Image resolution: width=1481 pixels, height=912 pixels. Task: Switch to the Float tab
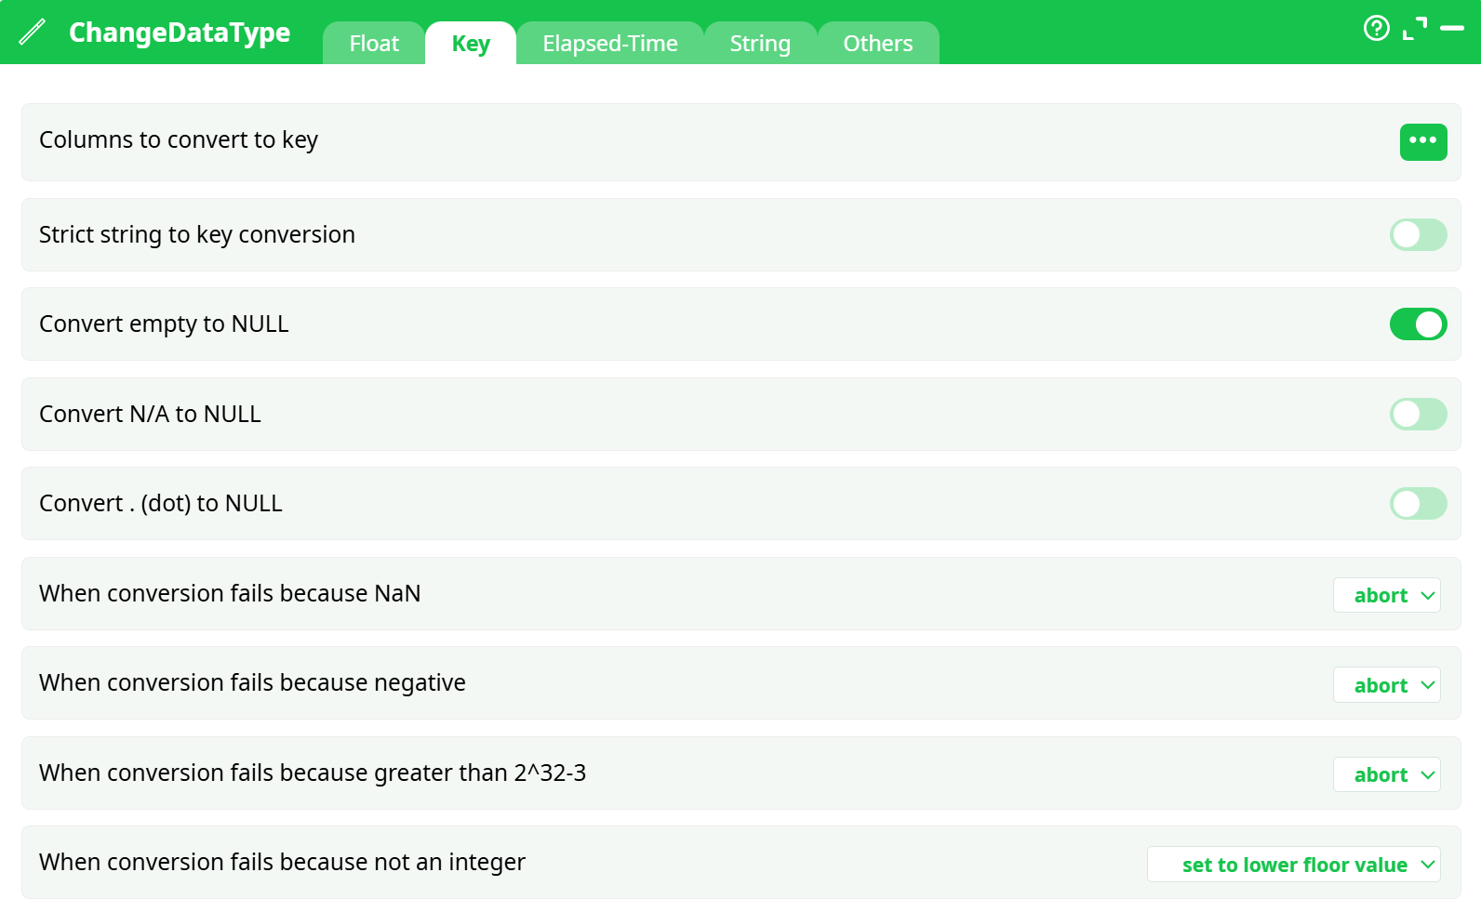coord(374,44)
